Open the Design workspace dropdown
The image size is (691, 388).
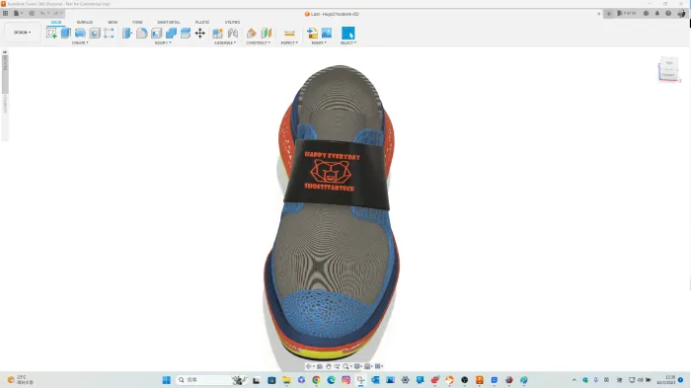pyautogui.click(x=22, y=33)
